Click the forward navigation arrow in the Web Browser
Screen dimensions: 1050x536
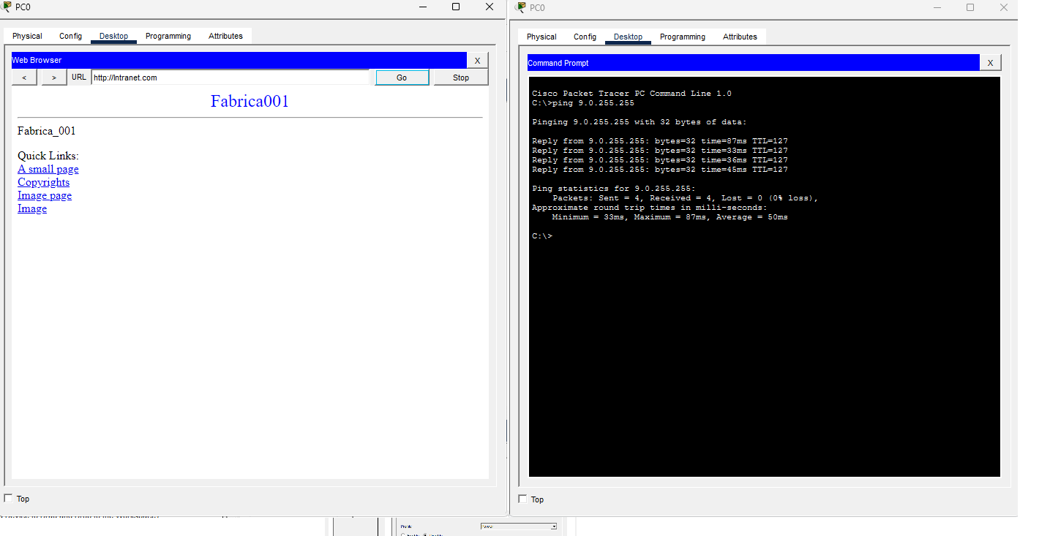[53, 77]
